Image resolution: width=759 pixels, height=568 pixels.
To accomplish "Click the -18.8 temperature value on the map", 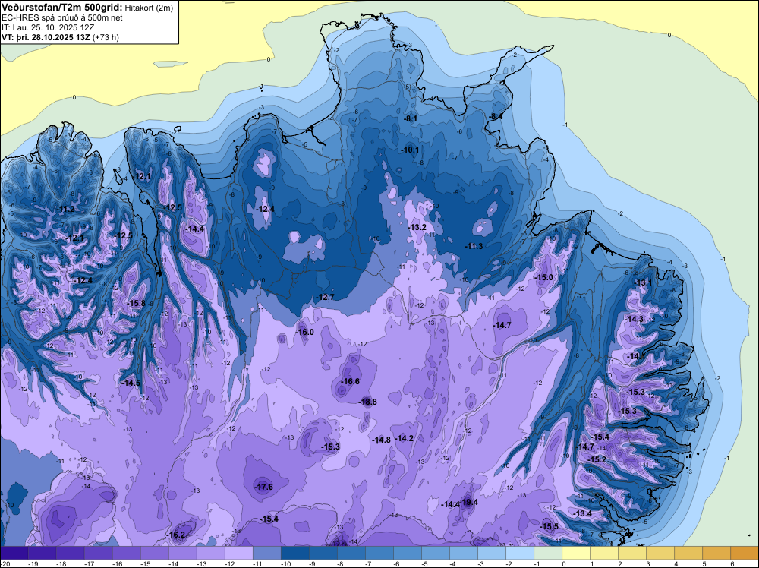I will coord(367,402).
